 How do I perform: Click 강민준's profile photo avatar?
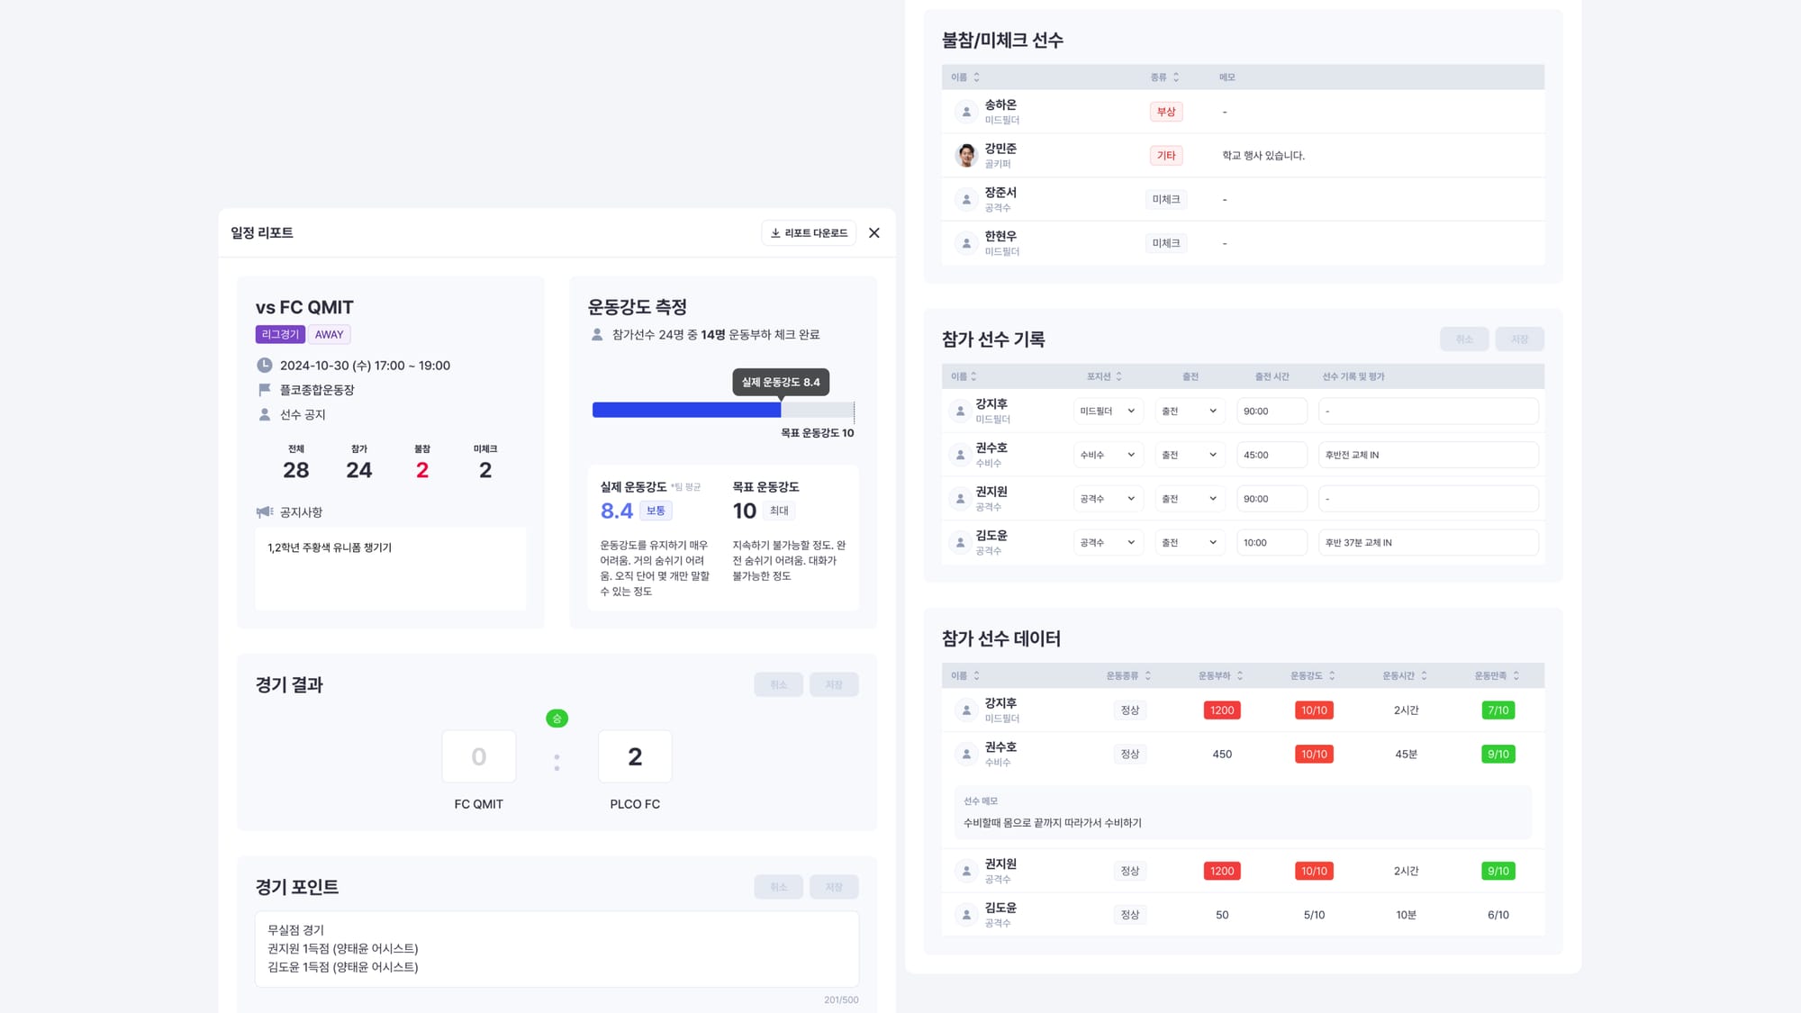click(x=965, y=156)
